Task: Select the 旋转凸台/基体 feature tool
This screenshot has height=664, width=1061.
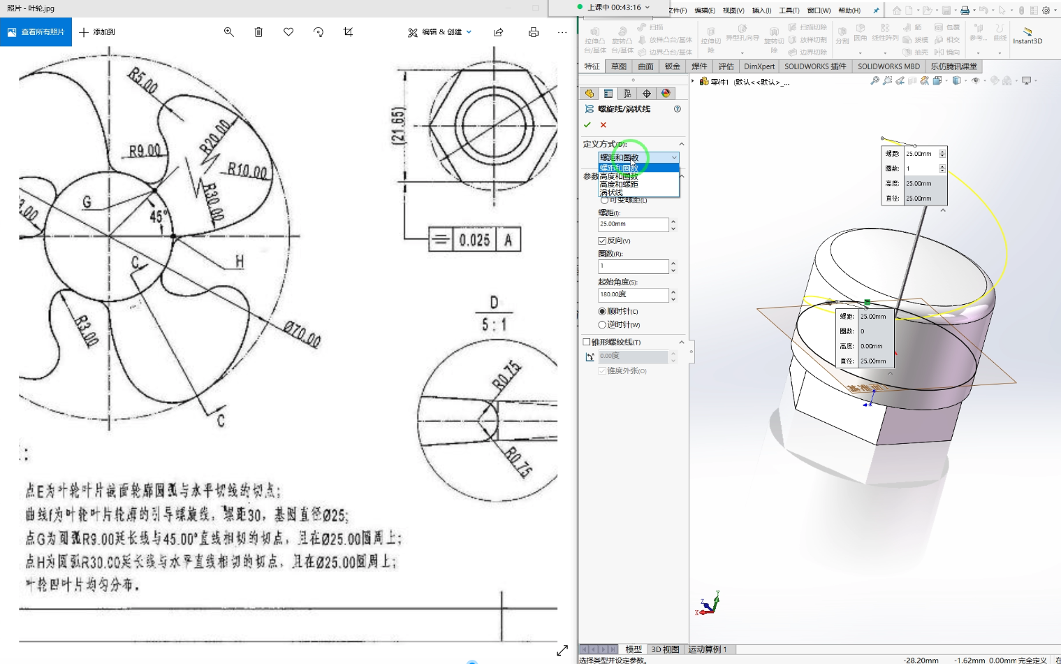Action: click(x=622, y=38)
